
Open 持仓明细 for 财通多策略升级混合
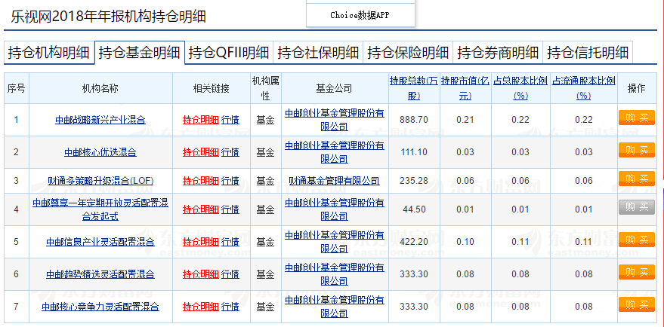click(x=201, y=182)
